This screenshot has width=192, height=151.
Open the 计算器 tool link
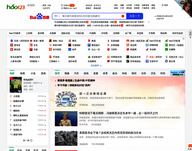click(x=137, y=5)
